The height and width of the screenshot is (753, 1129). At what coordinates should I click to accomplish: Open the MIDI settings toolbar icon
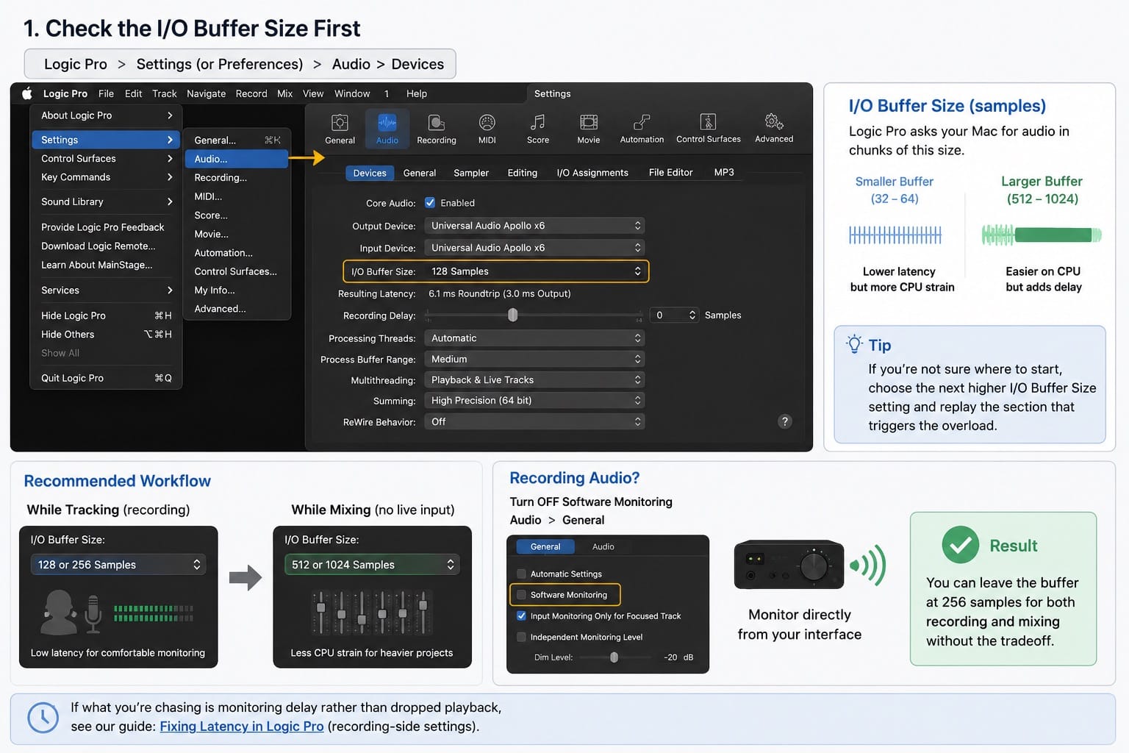pos(487,129)
